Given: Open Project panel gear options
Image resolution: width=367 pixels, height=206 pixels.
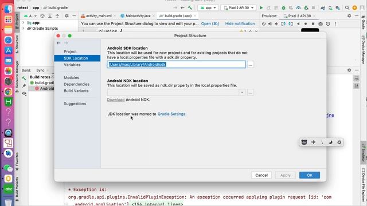Looking at the screenshot, I should click(67, 16).
